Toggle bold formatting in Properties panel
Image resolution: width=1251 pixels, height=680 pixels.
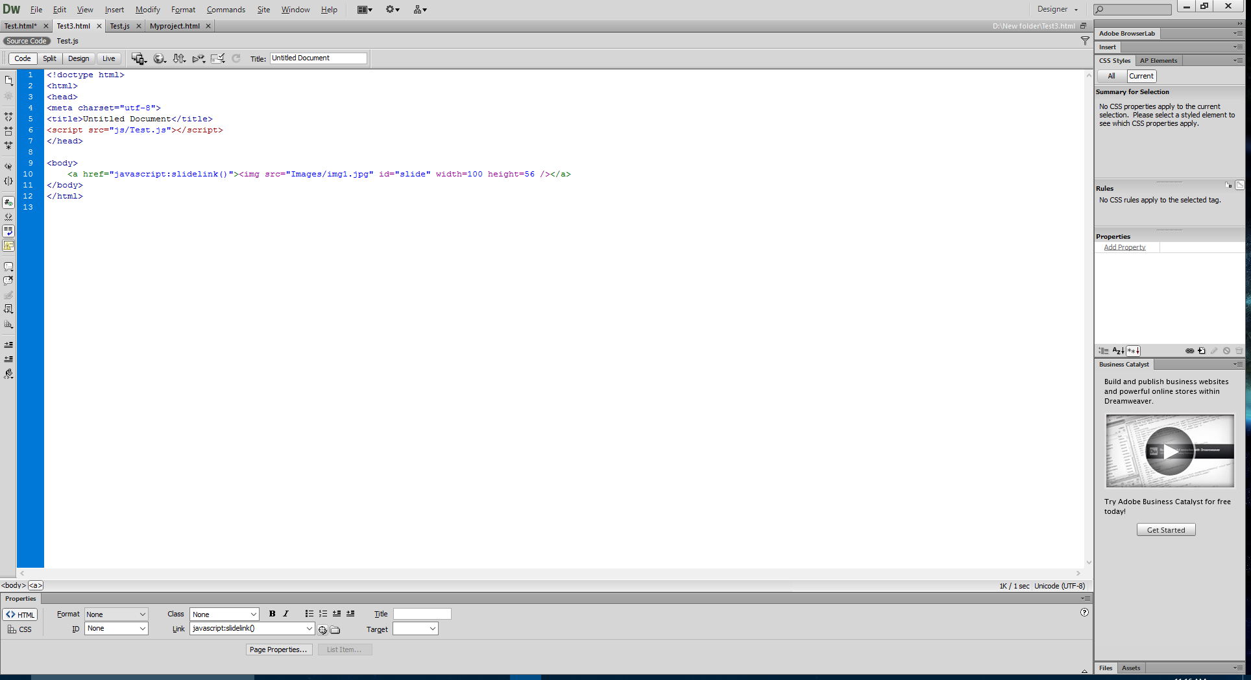tap(272, 614)
